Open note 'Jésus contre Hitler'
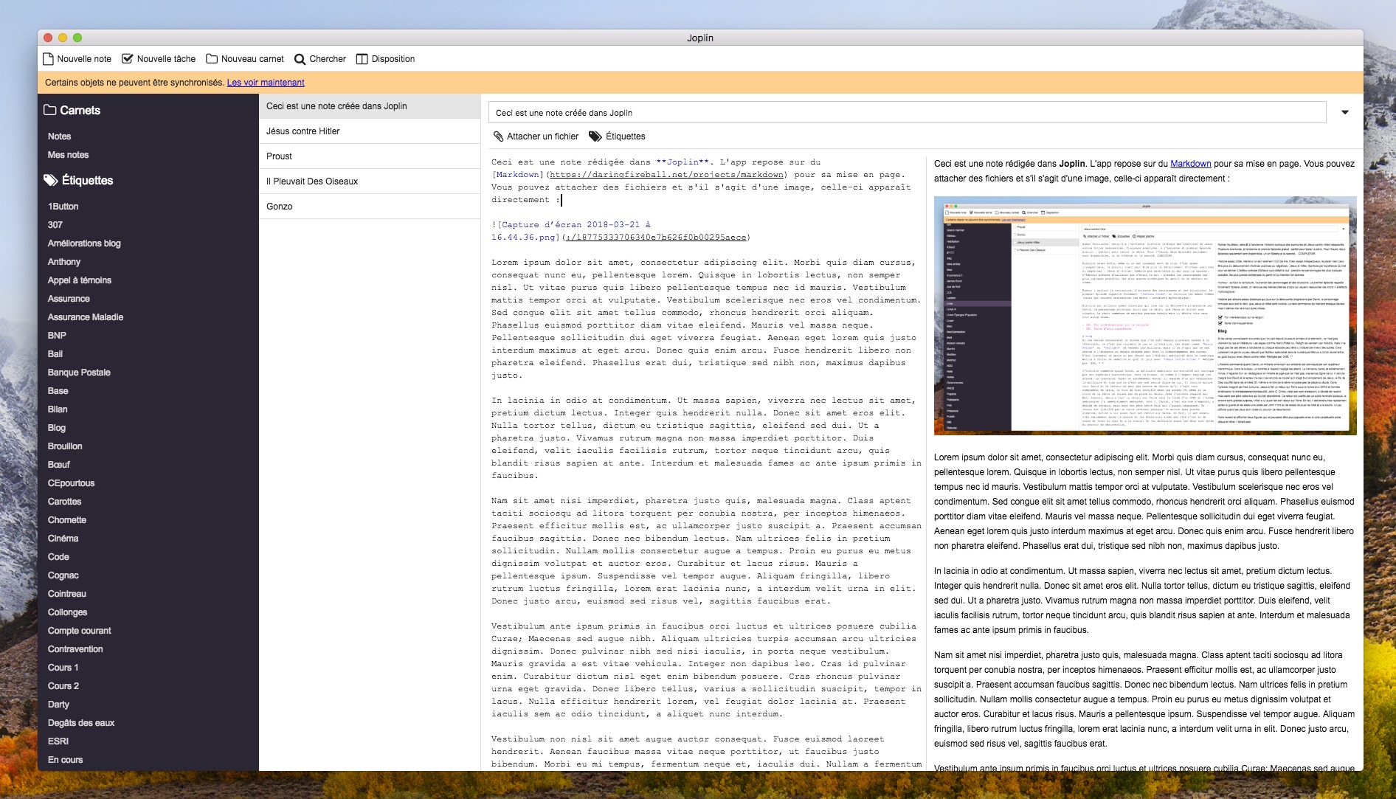 (370, 131)
